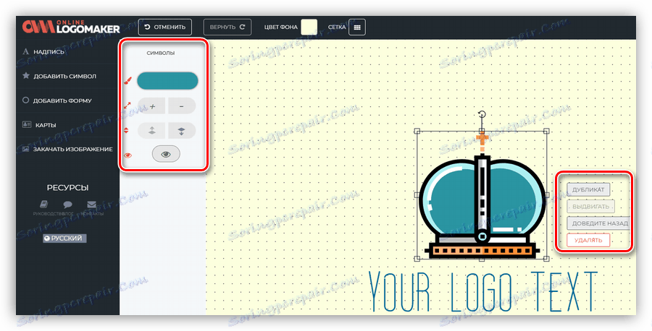Open the teal symbol color picker
Screen dimensions: 652x331
[x=167, y=81]
